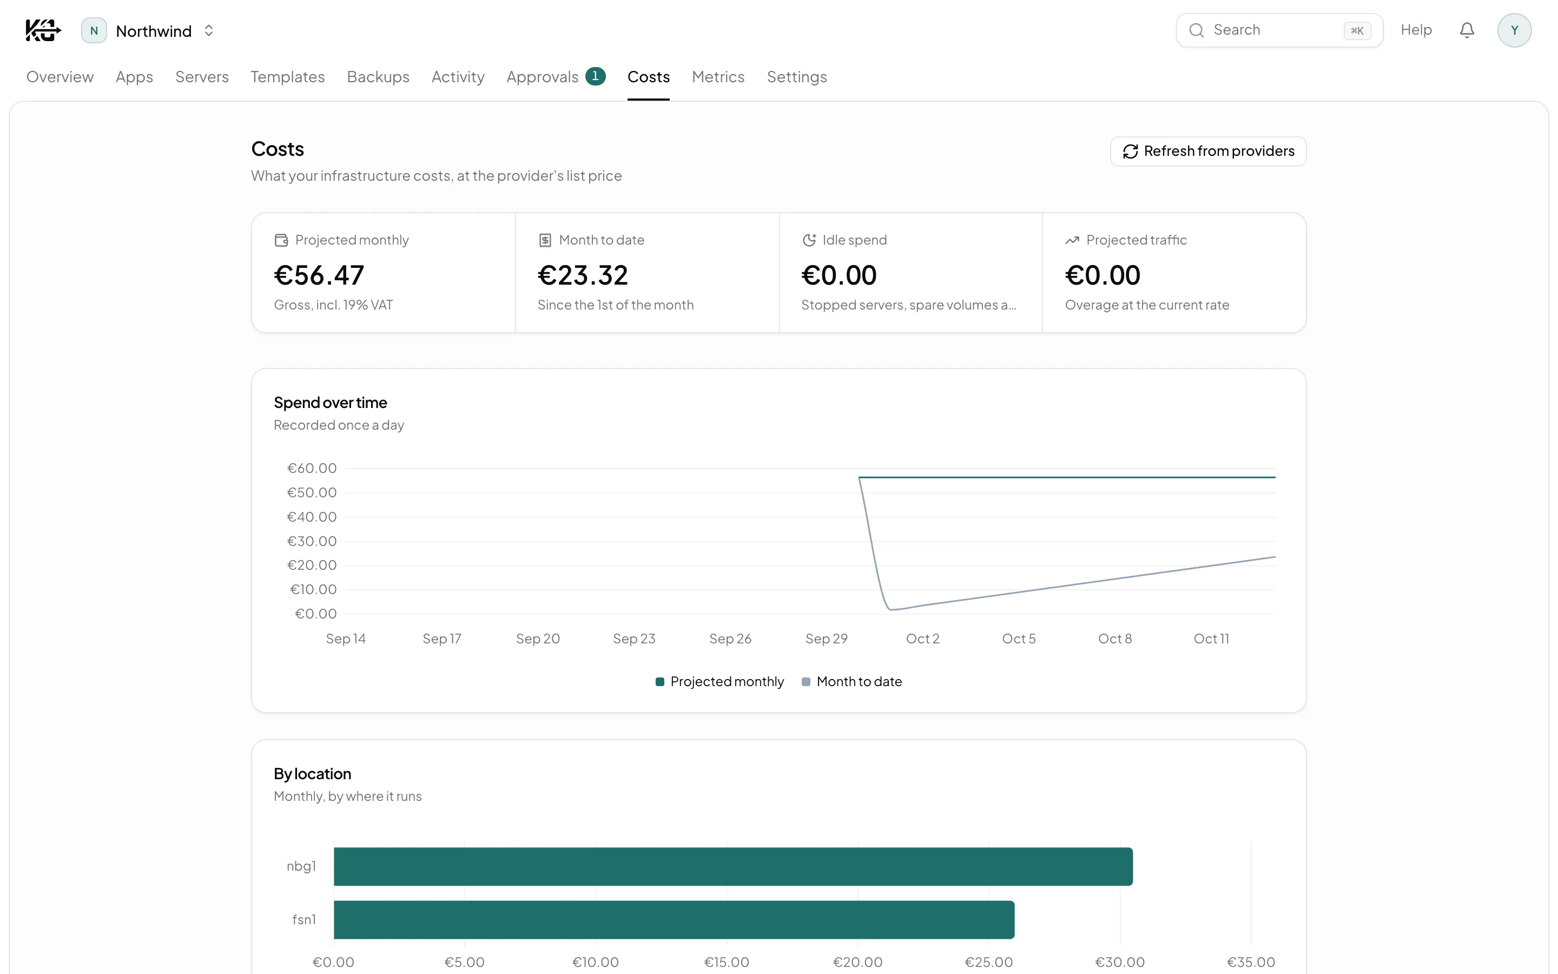The image size is (1558, 974).
Task: Click the 'Gross, incl. 19% VAT' text
Action: 333,305
